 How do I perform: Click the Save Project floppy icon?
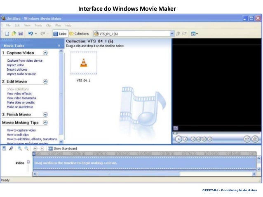coord(21,34)
